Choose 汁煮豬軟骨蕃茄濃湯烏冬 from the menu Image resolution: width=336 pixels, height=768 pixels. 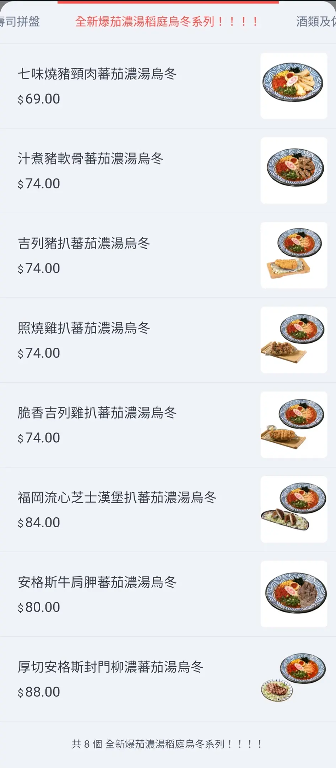91,159
